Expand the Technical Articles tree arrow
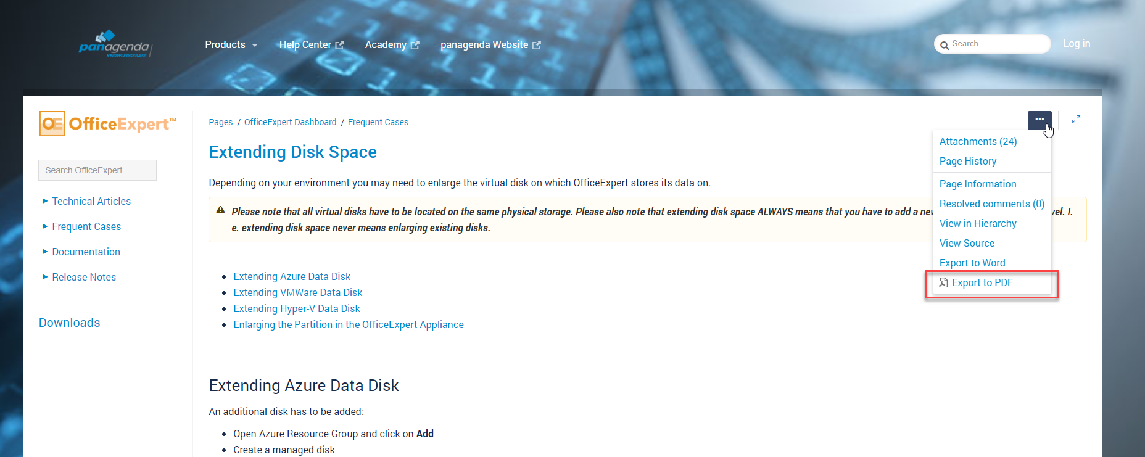This screenshot has height=457, width=1145. click(45, 201)
